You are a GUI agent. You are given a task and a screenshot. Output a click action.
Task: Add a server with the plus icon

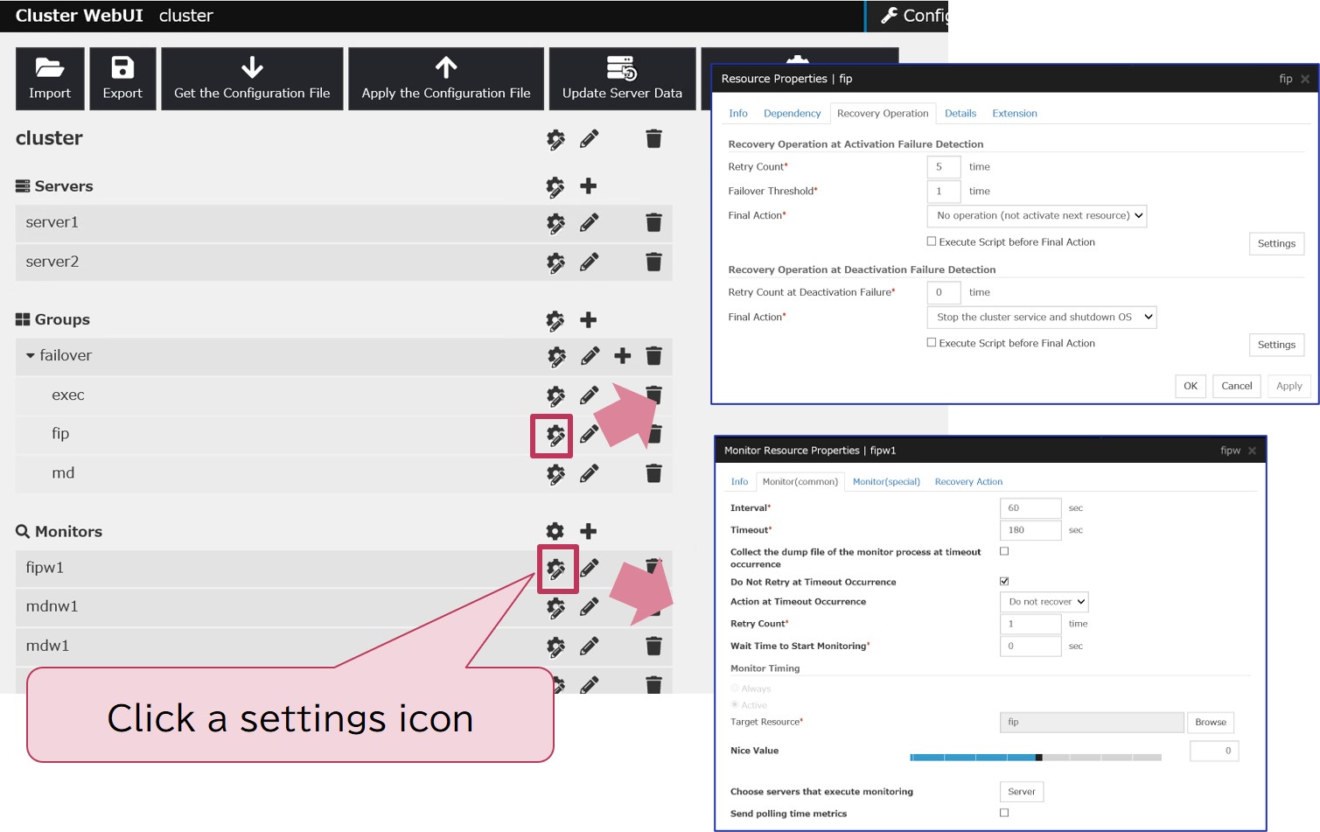[x=589, y=186]
